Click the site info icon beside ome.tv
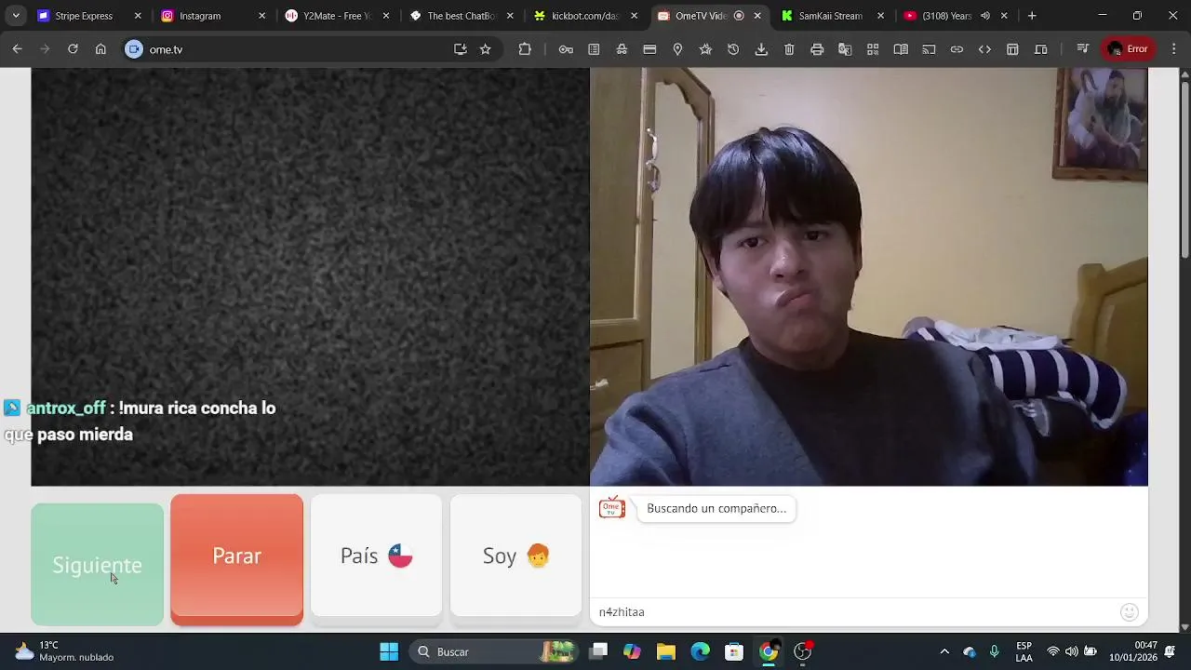This screenshot has width=1191, height=670. tap(134, 49)
